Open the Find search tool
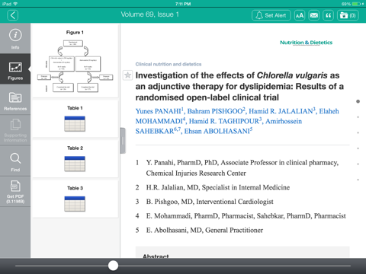The height and width of the screenshot is (274, 366). pos(15,161)
